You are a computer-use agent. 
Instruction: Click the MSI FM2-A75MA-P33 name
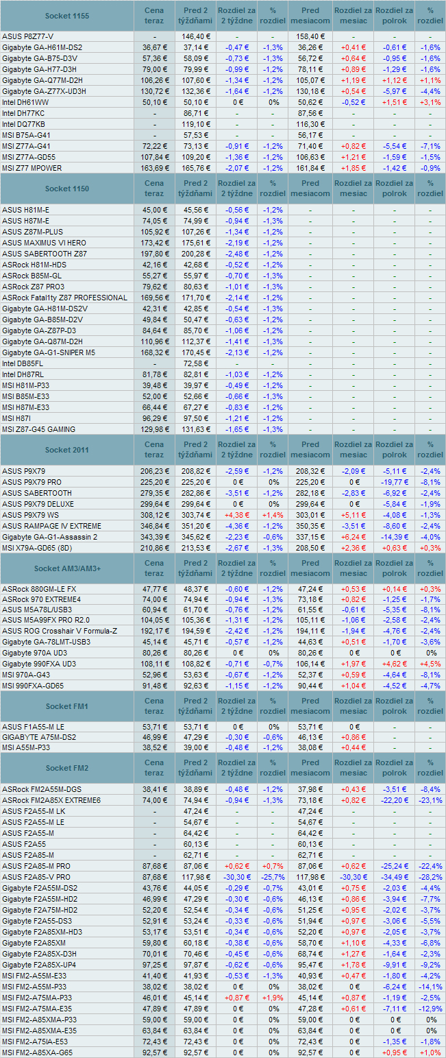point(37,998)
